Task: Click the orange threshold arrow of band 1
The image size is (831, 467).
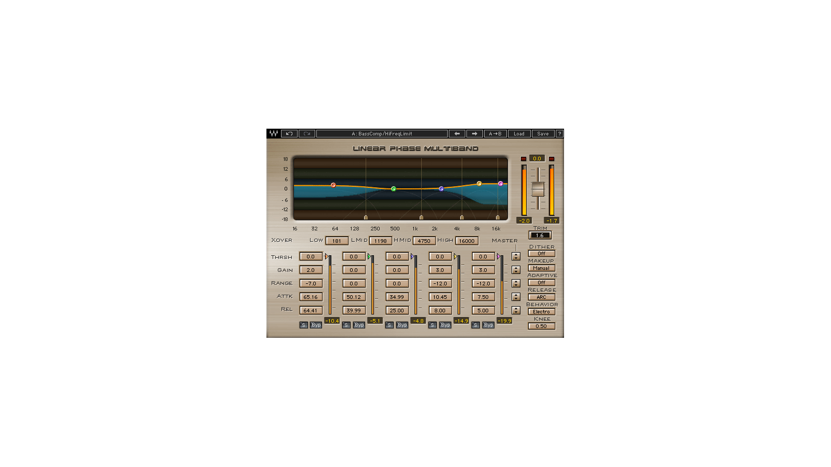Action: click(x=327, y=256)
